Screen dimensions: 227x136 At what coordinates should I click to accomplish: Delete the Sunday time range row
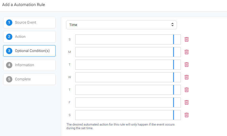click(187, 39)
